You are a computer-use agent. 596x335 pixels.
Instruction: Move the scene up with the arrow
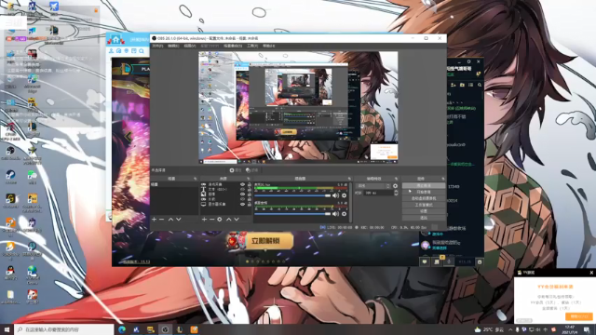click(170, 220)
